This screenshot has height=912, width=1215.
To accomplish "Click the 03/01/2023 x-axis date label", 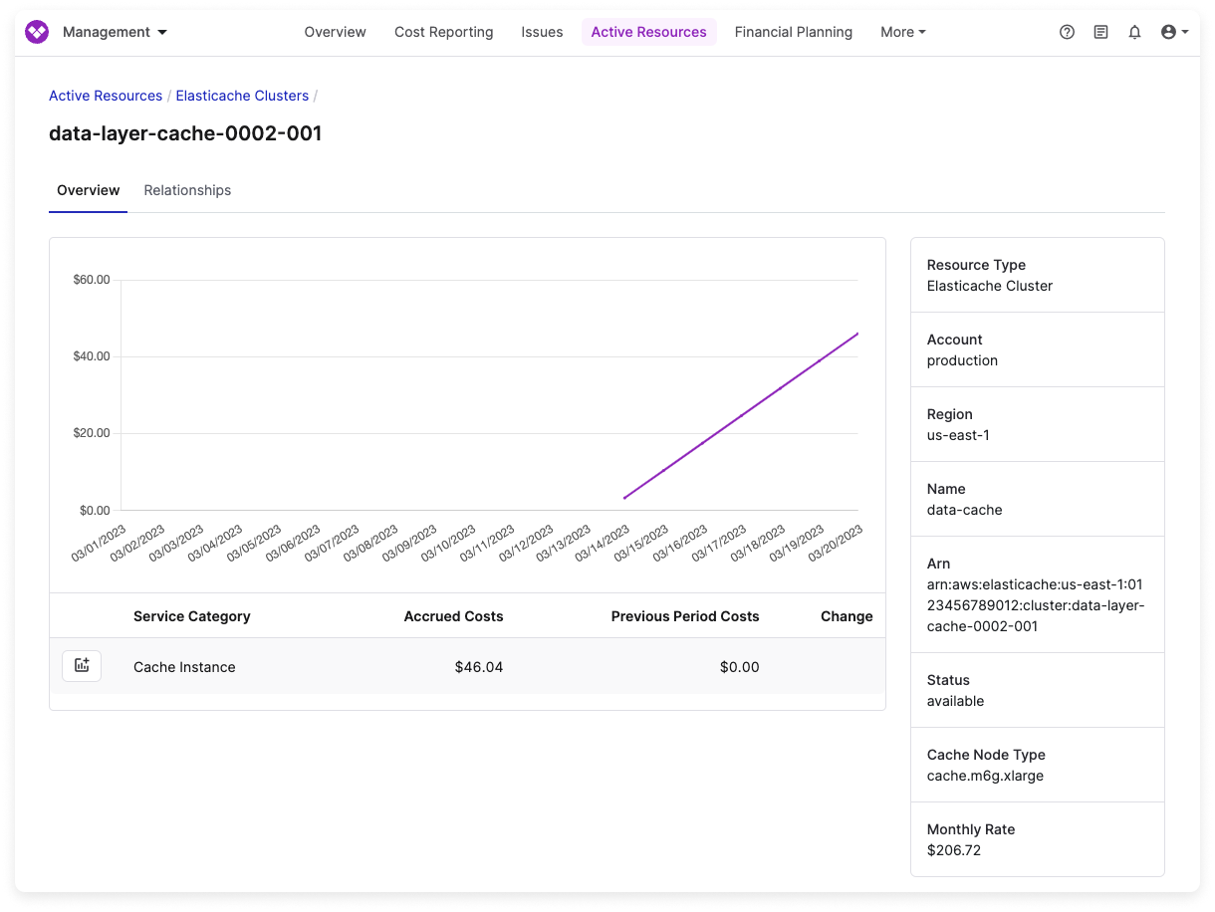I will (x=98, y=544).
